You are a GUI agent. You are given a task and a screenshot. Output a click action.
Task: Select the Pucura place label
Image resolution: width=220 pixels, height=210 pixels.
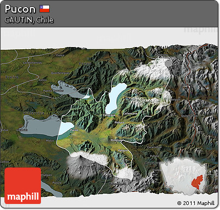pos(57,183)
